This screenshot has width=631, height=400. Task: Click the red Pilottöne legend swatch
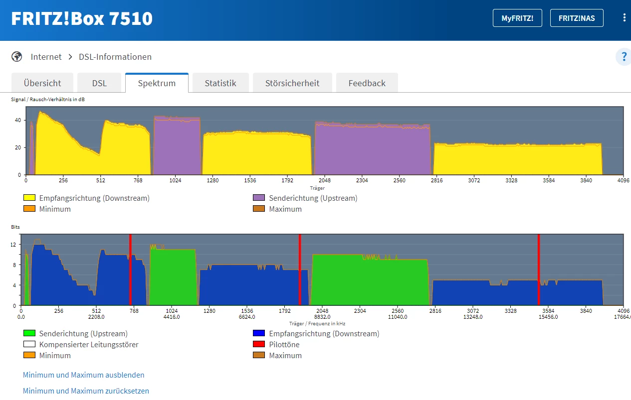(x=259, y=345)
